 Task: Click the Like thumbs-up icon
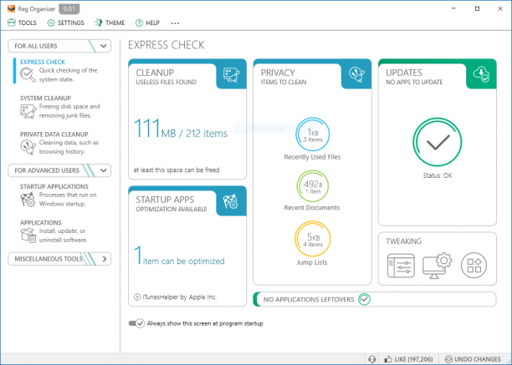(x=388, y=359)
